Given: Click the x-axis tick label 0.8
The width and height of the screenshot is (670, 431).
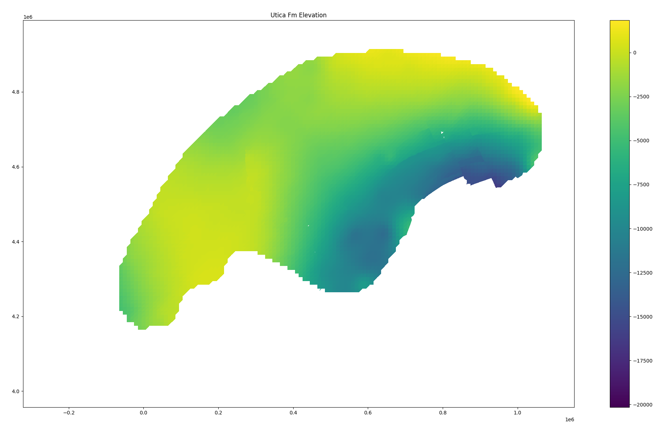Looking at the screenshot, I should (x=443, y=412).
